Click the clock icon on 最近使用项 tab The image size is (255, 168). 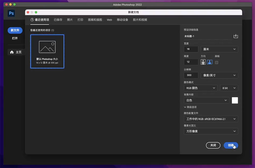[32, 20]
